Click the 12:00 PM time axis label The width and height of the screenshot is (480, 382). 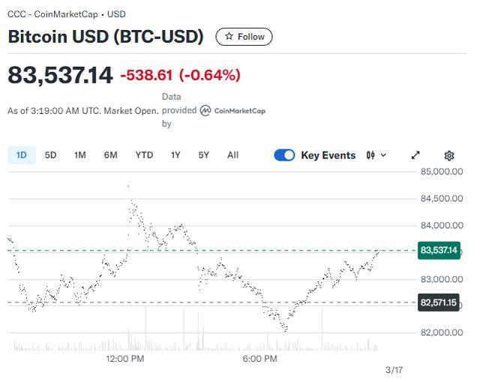(x=125, y=359)
